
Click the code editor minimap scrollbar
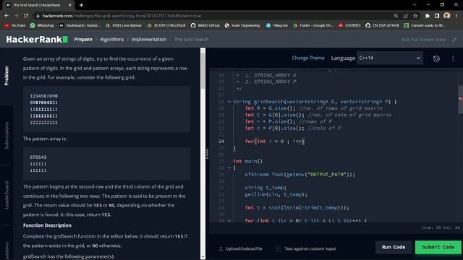coord(460,100)
